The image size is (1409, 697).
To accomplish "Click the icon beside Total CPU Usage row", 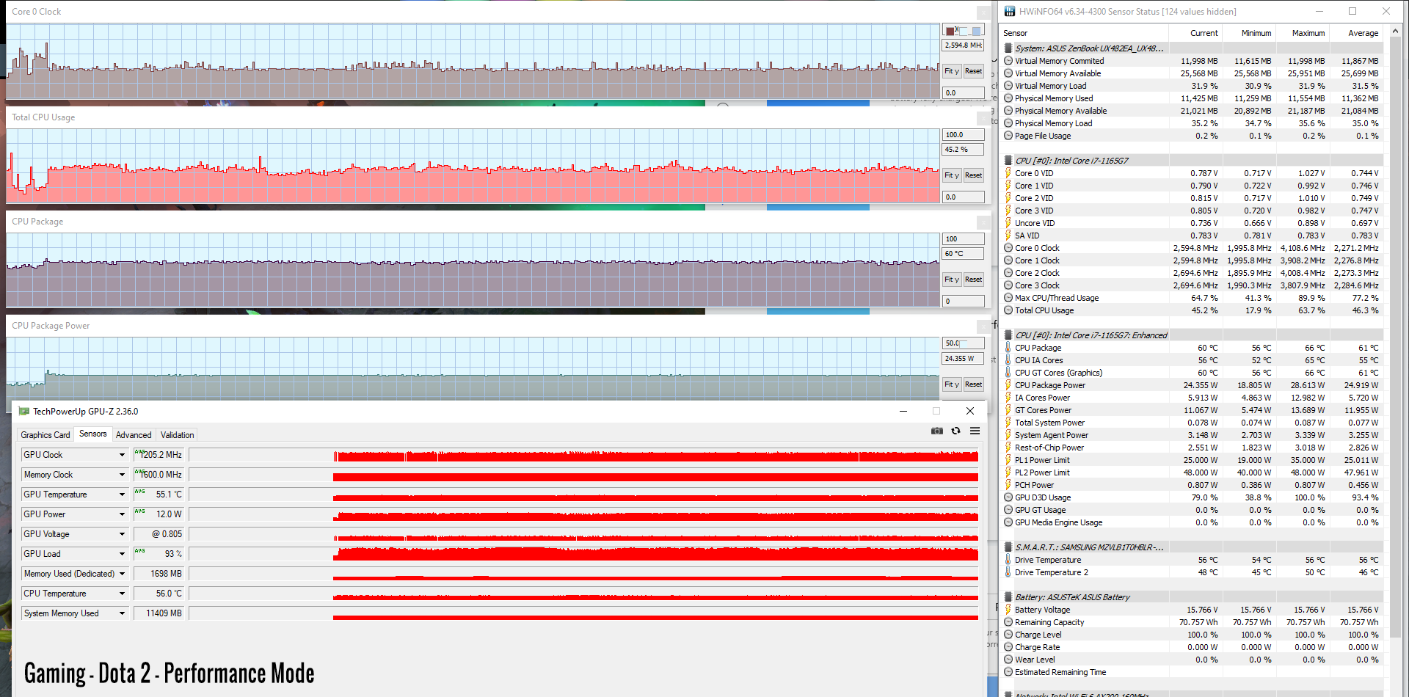I will (x=1008, y=310).
